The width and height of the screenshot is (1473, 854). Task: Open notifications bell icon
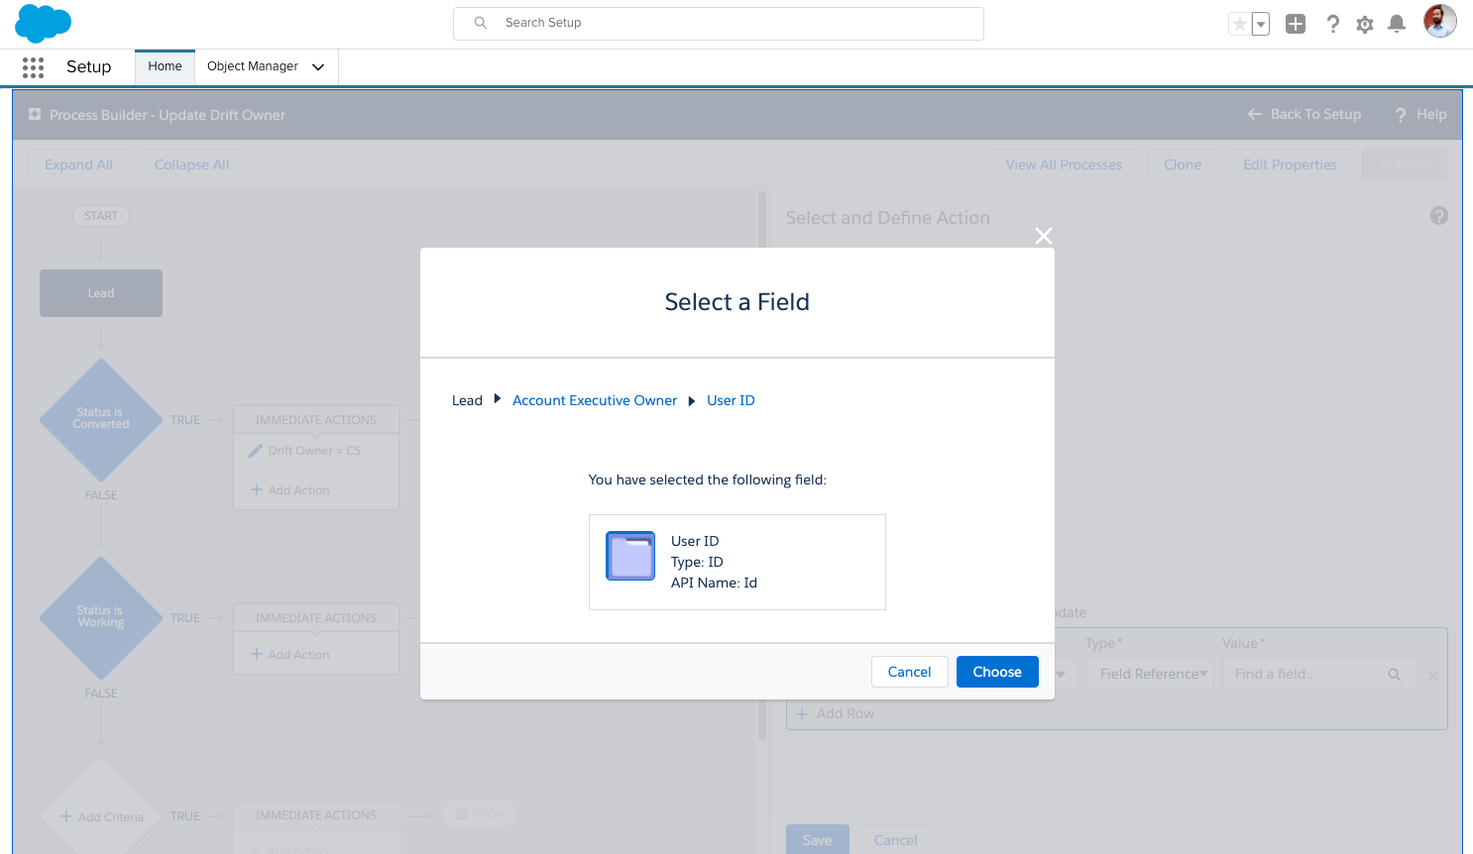pos(1397,24)
